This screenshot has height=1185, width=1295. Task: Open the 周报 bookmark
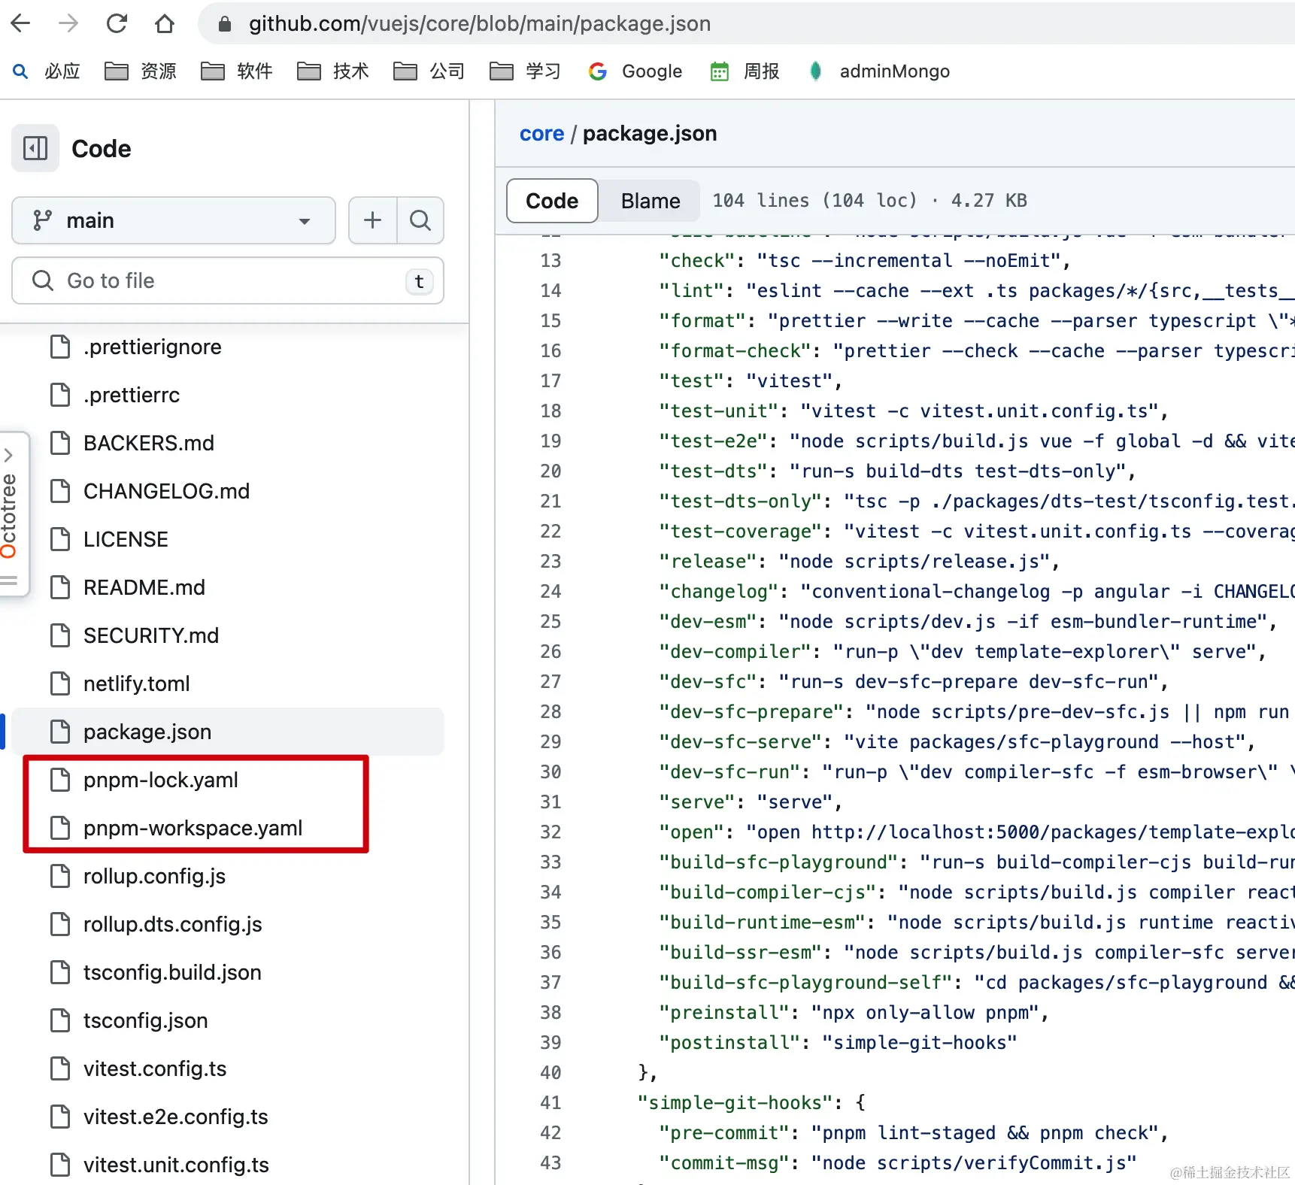coord(745,71)
